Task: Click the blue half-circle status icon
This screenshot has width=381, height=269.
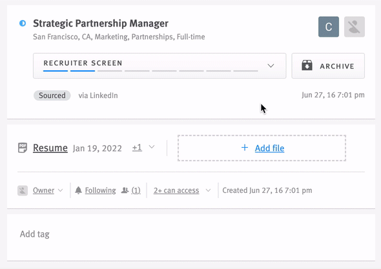Action: [23, 23]
